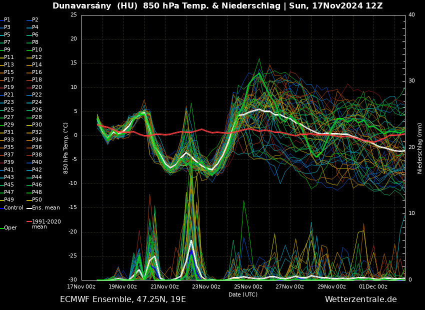This screenshot has height=310, width=425.
Task: Click the Wetterzentrale.de watermark text
Action: (360, 299)
